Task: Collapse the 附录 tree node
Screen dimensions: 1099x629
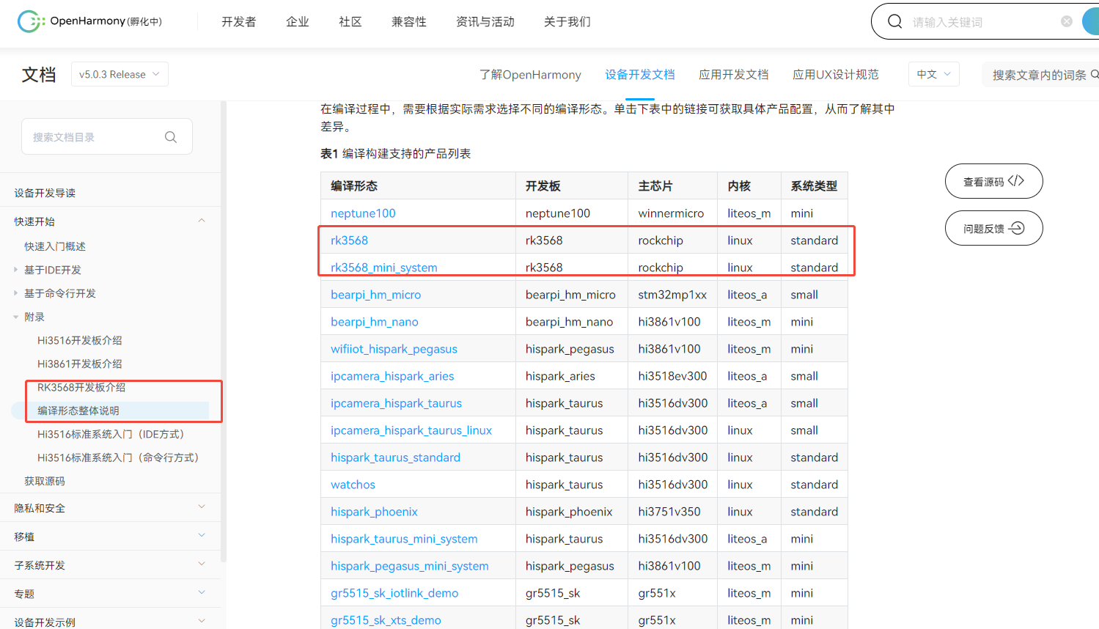Action: (15, 317)
